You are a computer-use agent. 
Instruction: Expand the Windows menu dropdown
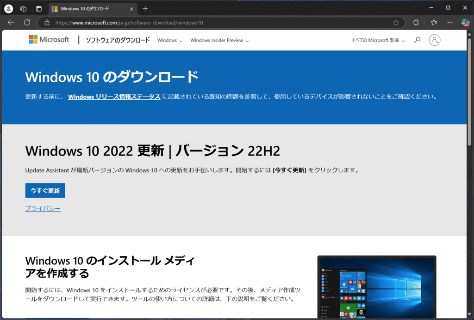coord(169,41)
